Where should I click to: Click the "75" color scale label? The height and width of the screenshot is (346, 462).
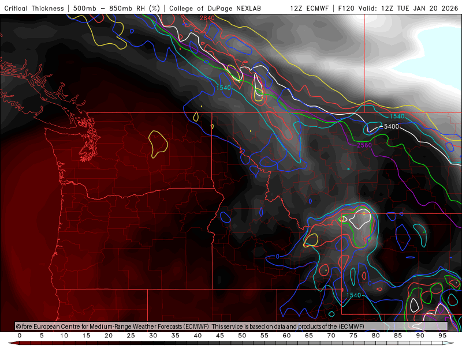coord(353,336)
